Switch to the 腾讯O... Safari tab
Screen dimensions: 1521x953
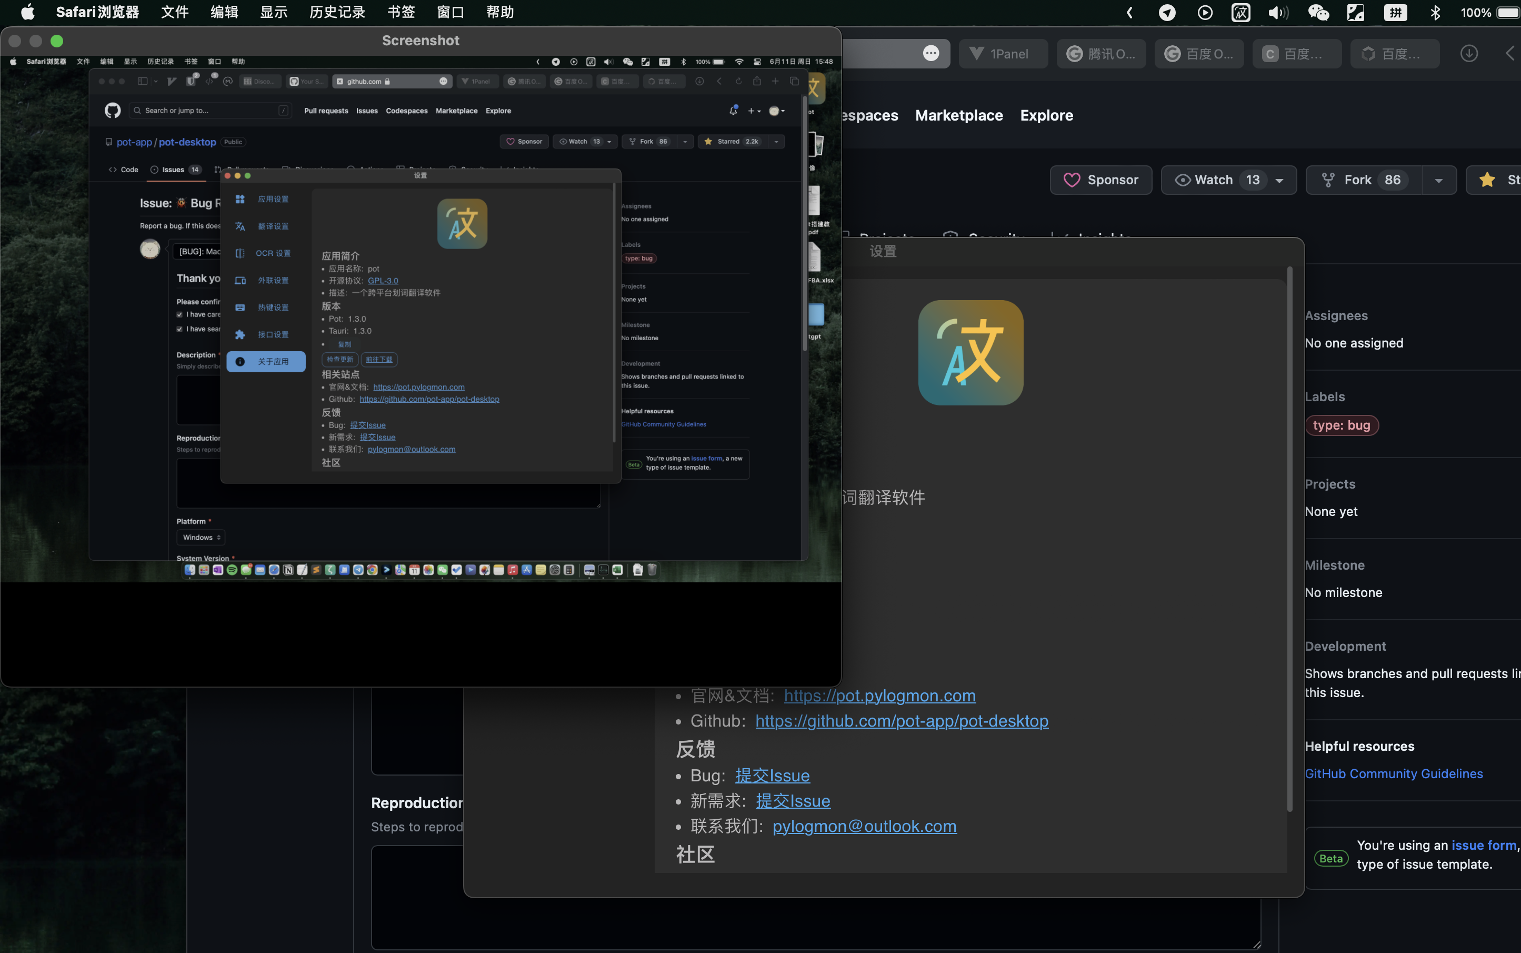coord(1100,54)
